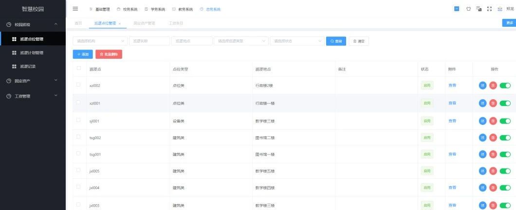Click the 查看 link for xzl002
The image size is (516, 210).
(452, 86)
